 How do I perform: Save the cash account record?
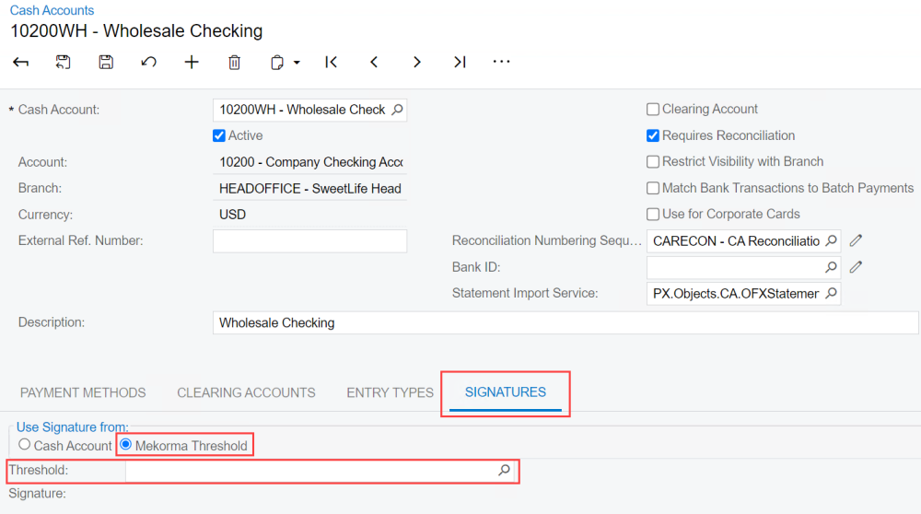click(x=106, y=62)
